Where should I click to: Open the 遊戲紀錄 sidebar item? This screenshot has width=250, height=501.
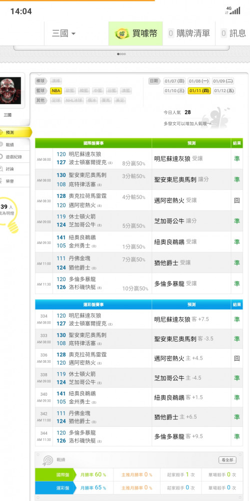click(14, 157)
